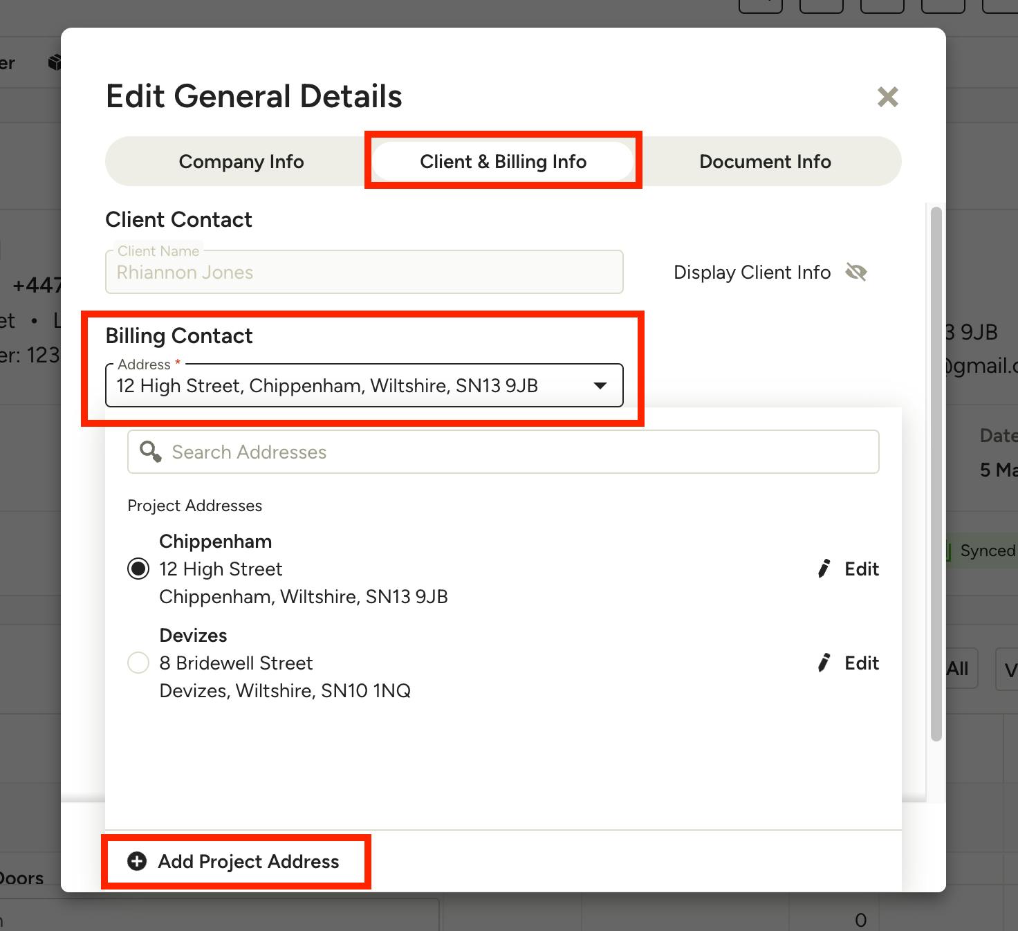Click the search magnifier icon

click(x=150, y=452)
